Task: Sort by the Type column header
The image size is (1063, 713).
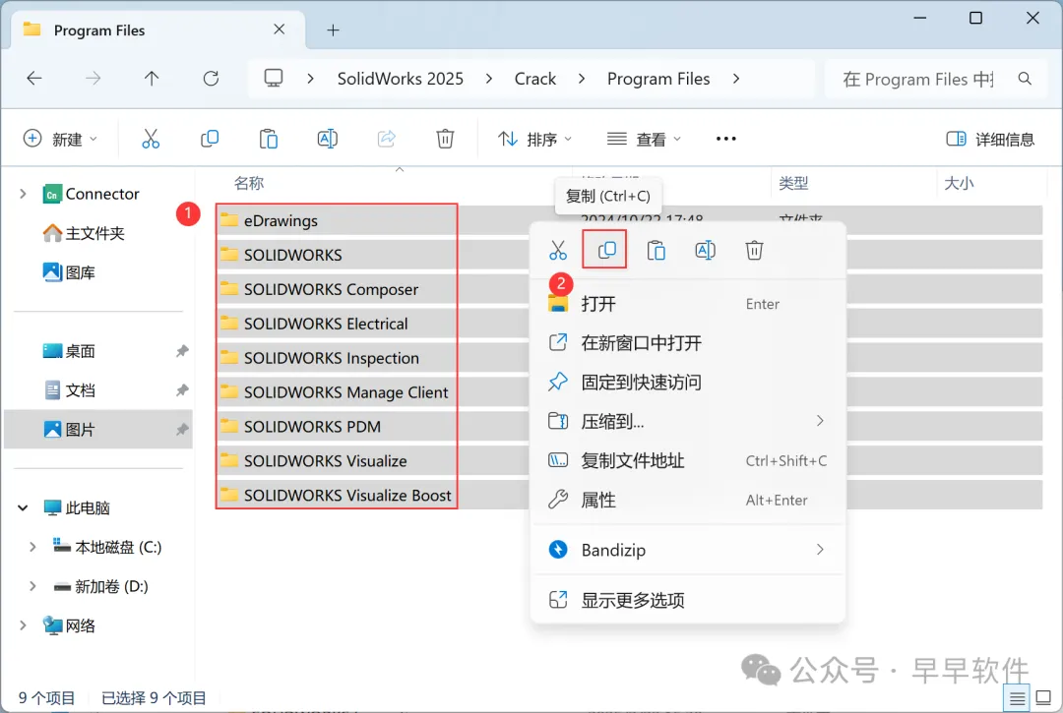Action: 793,183
